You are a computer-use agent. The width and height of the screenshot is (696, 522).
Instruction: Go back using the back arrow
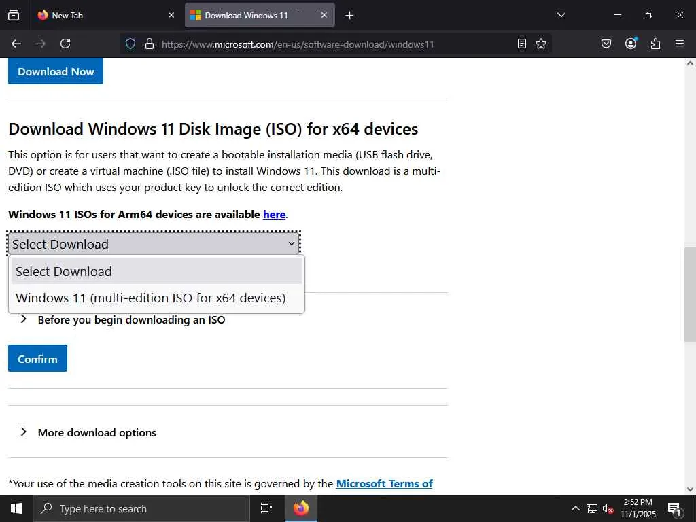click(16, 43)
